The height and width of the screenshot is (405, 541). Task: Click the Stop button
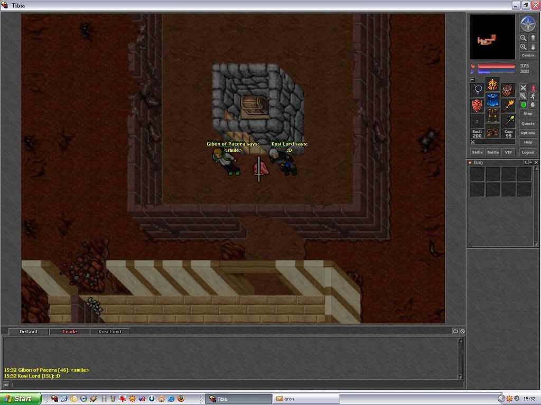[x=528, y=114]
